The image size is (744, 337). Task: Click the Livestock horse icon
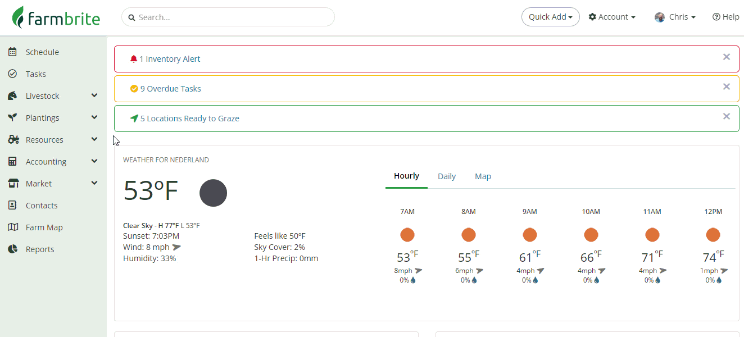(12, 96)
